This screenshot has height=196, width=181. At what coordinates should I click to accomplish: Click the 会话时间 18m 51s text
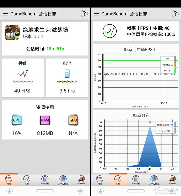pos(45,49)
